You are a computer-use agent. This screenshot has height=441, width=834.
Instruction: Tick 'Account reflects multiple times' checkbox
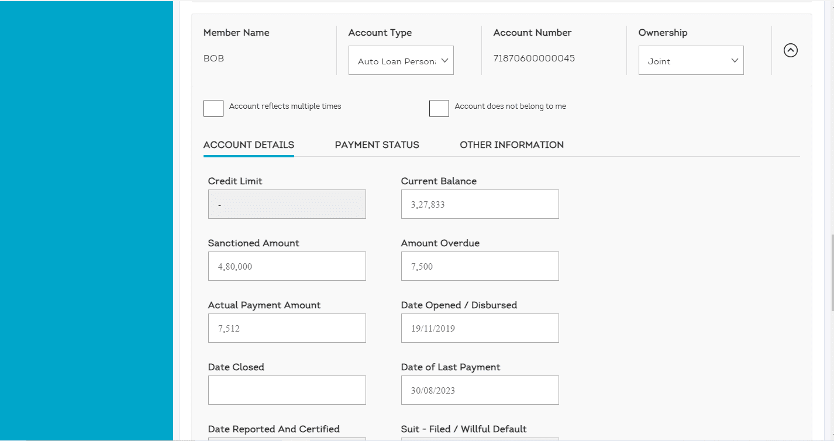(213, 108)
